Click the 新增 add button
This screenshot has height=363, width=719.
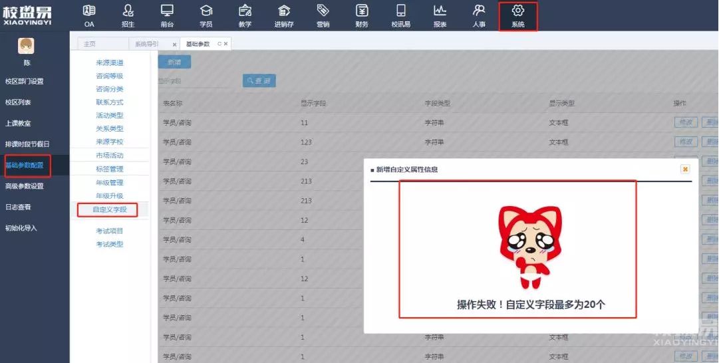coord(174,62)
